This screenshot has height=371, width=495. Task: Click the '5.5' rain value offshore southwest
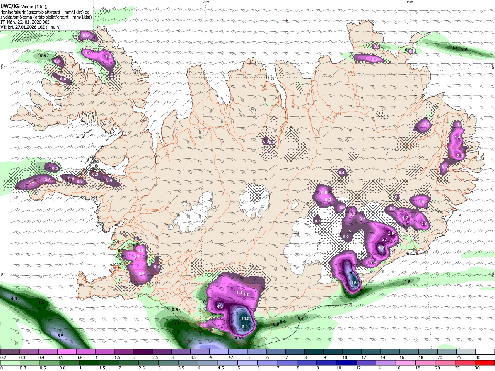60,336
